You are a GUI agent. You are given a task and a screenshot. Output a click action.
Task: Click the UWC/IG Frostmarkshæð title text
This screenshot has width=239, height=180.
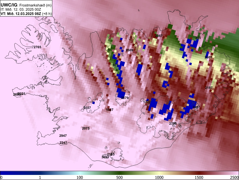26,5
